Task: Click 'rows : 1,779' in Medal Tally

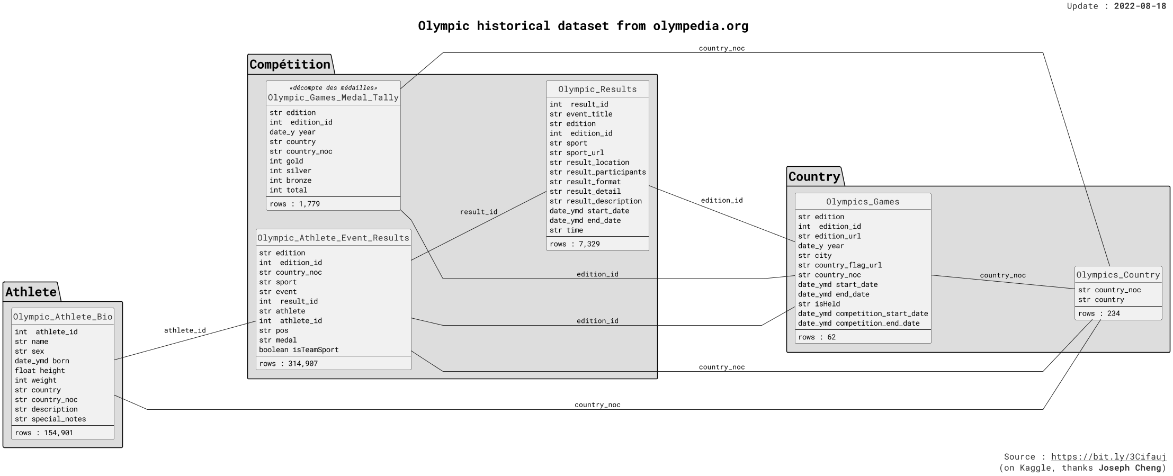Action: tap(294, 204)
